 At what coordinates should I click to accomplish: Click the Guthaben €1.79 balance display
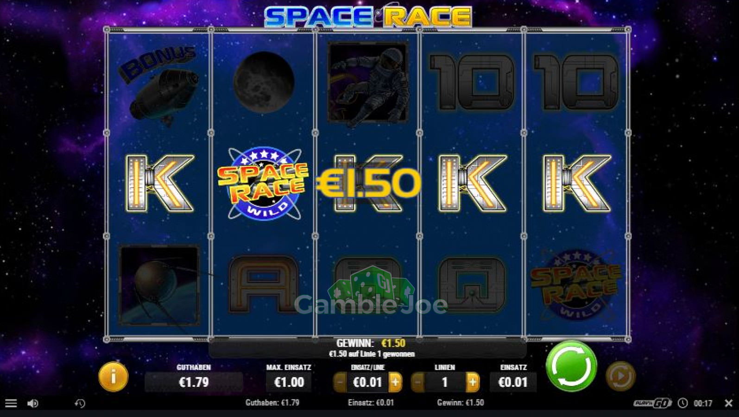point(194,382)
